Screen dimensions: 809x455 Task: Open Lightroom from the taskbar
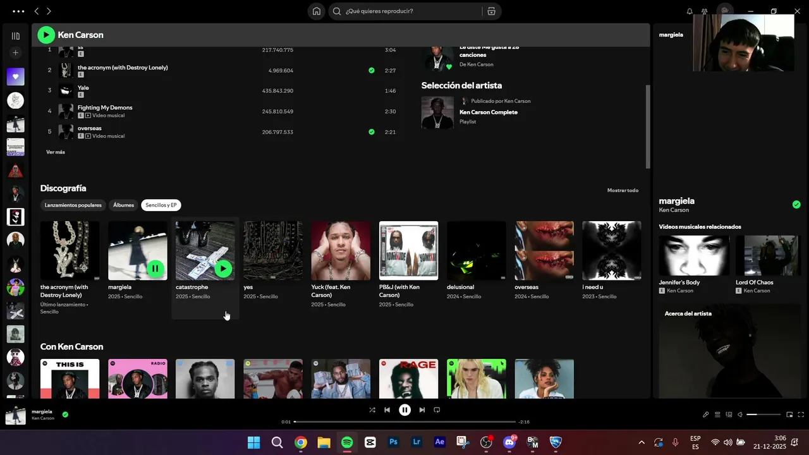[x=417, y=442]
